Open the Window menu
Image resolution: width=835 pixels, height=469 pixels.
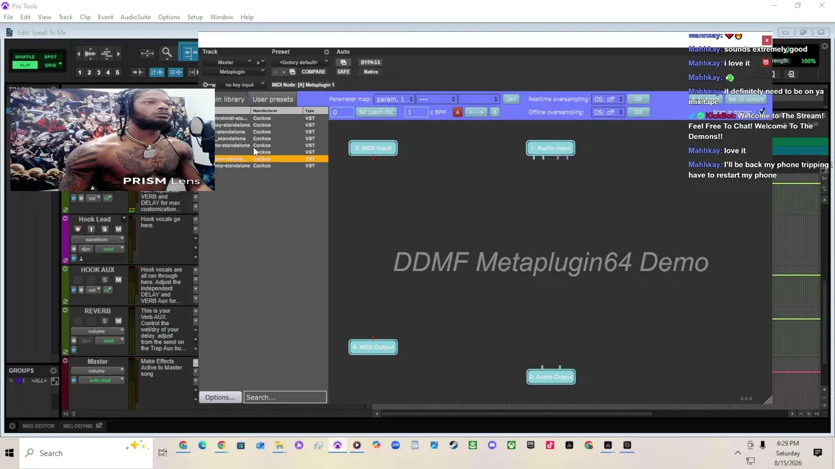[222, 17]
